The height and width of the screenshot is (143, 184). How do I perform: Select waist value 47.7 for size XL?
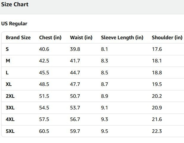(75, 84)
